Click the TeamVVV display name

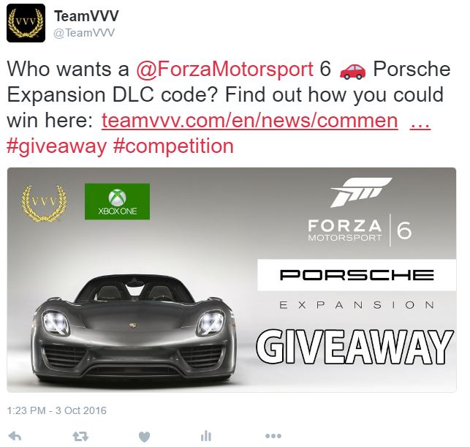pos(87,16)
